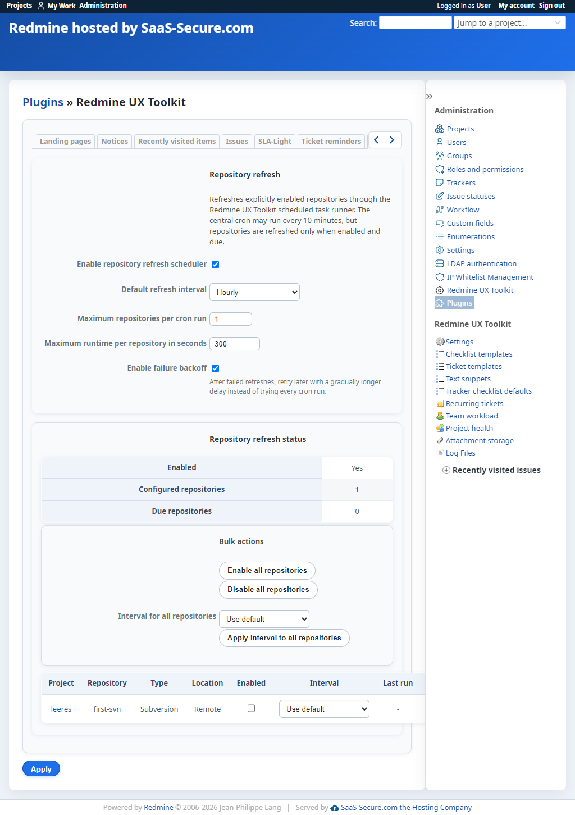Click the LDAP authentication server icon
This screenshot has width=575, height=815.
coord(440,263)
